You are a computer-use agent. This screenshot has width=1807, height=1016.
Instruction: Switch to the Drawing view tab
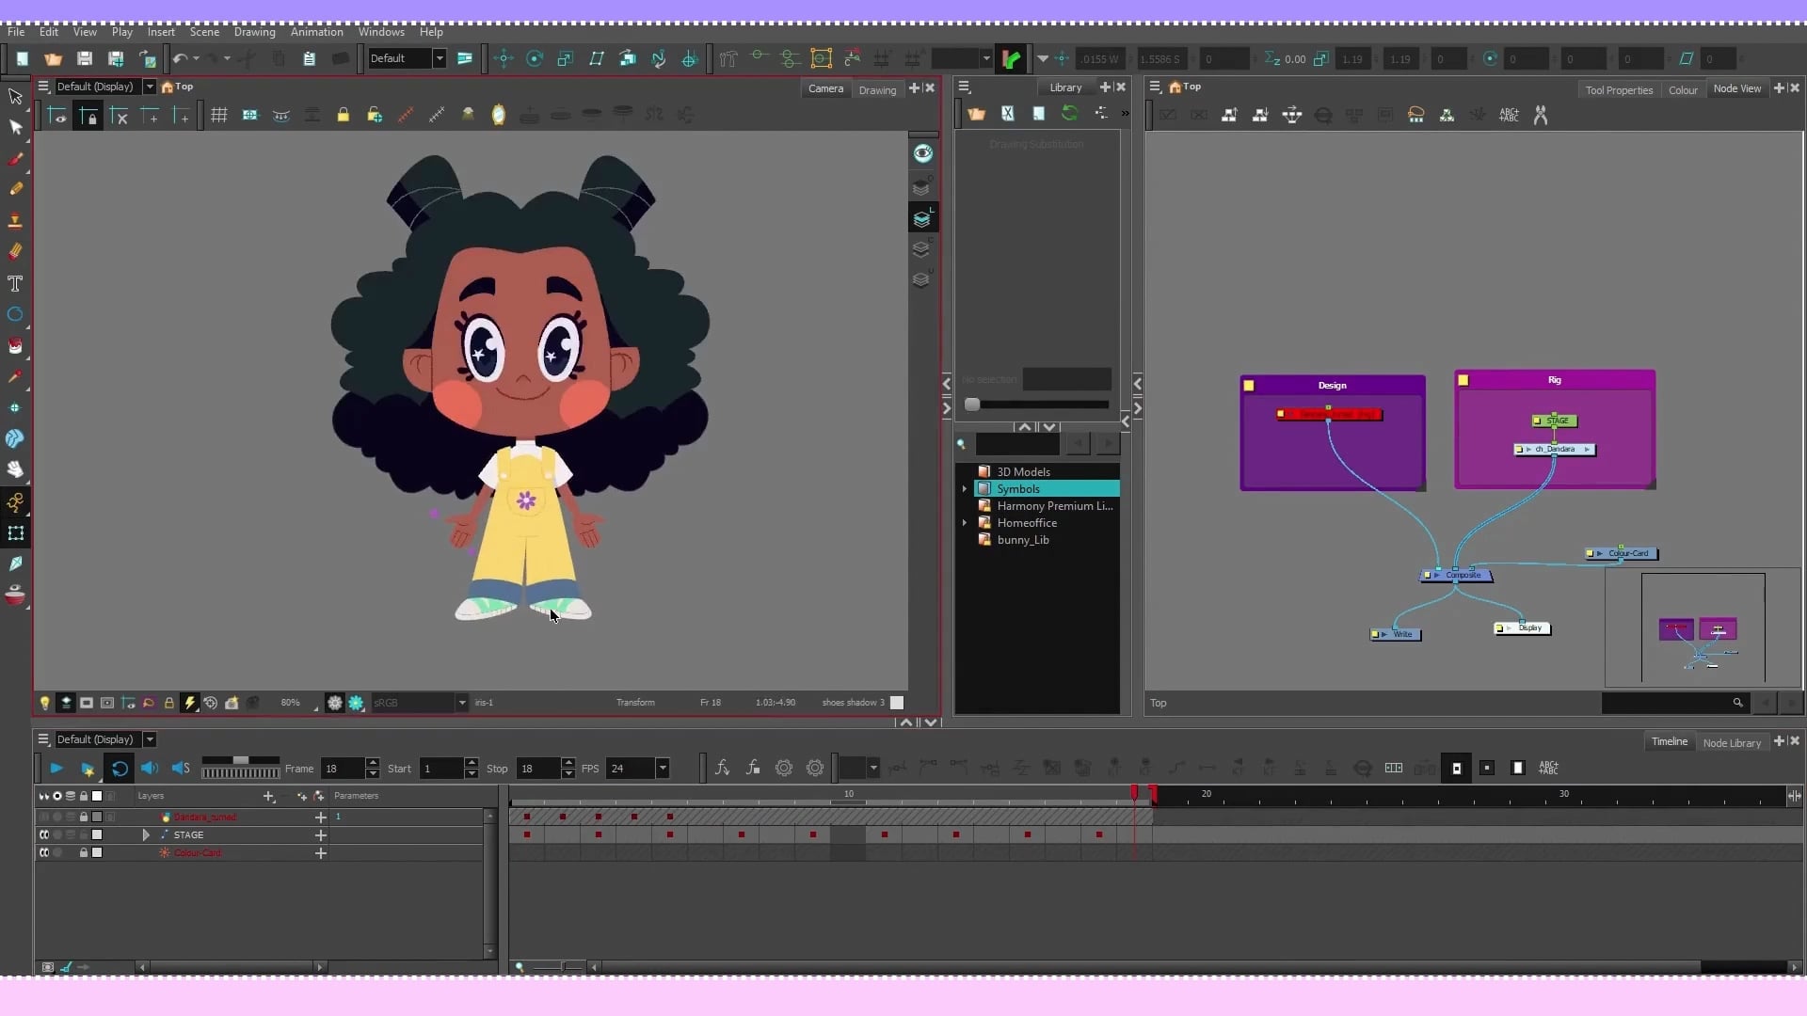click(877, 90)
